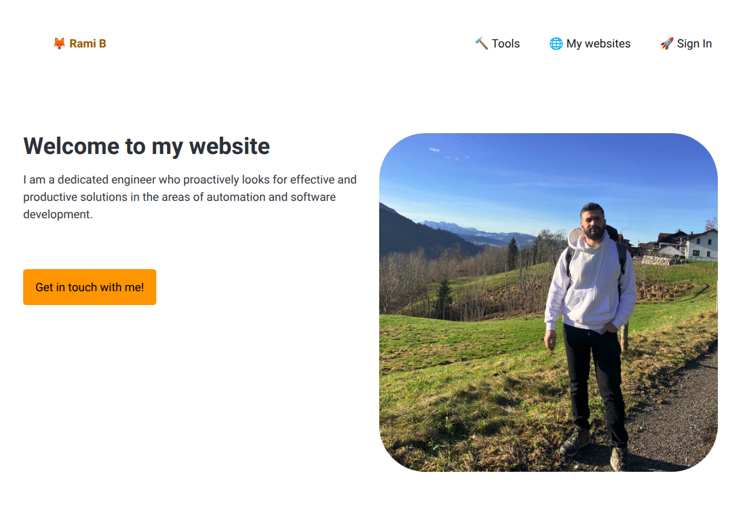
Task: Click the dedicated engineer intro paragraph
Action: (190, 197)
